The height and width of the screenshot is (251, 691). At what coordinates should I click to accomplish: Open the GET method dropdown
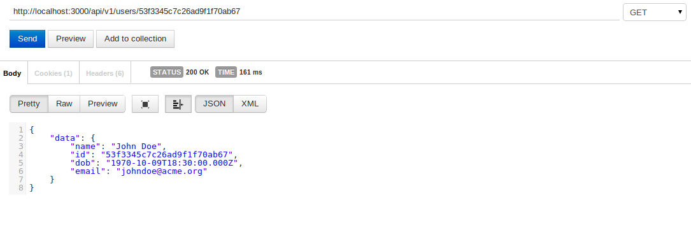(x=654, y=12)
